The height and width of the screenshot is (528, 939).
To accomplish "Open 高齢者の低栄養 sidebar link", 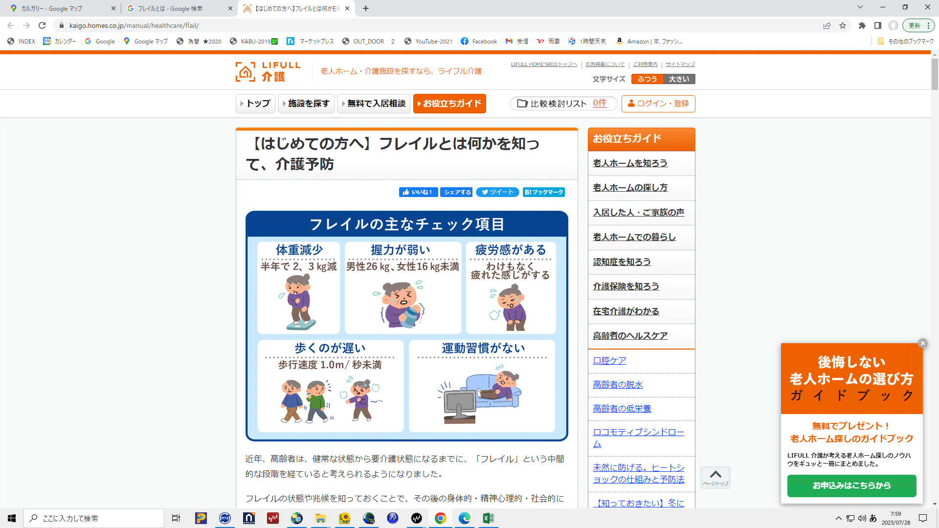I will pos(622,409).
